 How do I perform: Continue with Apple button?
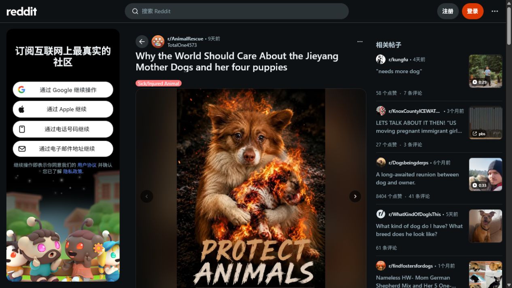63,109
